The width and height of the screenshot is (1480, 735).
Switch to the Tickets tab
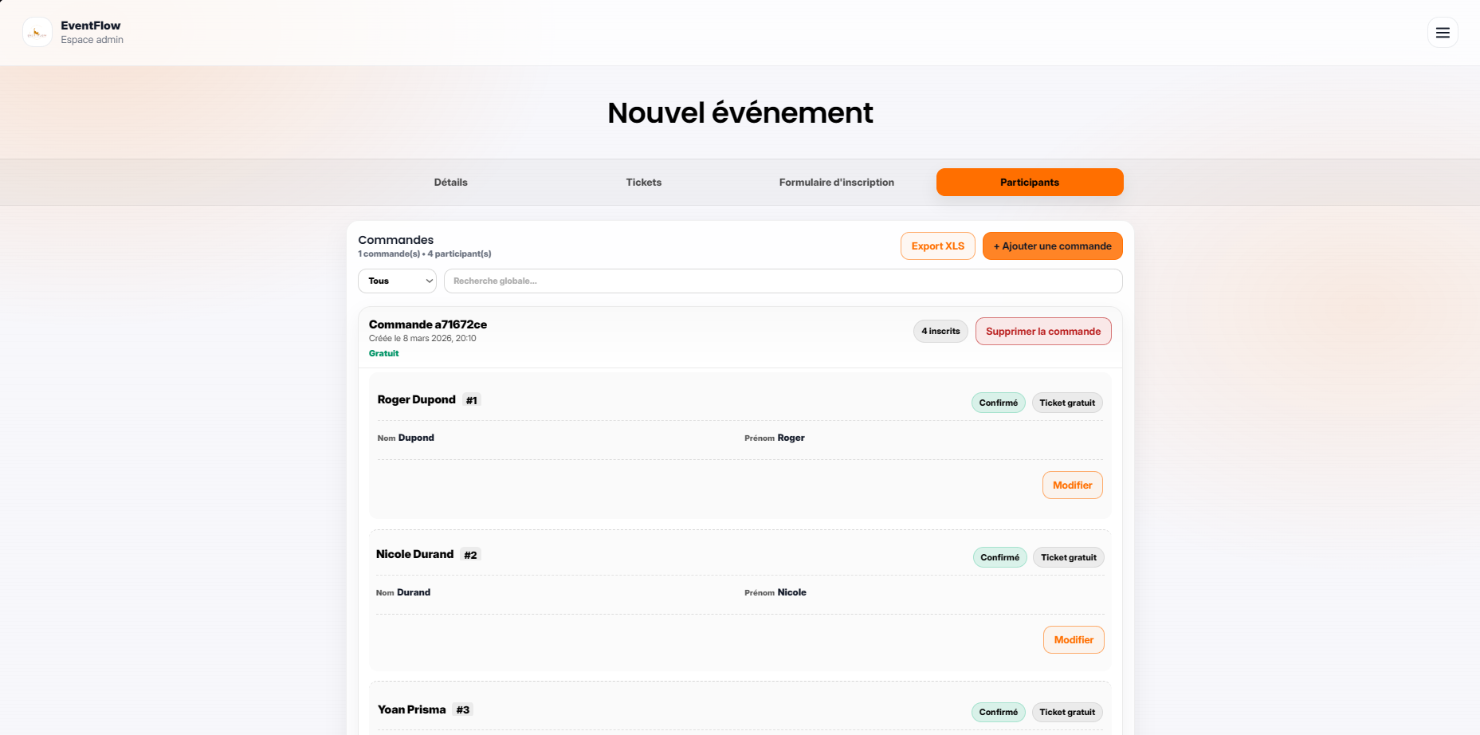643,182
